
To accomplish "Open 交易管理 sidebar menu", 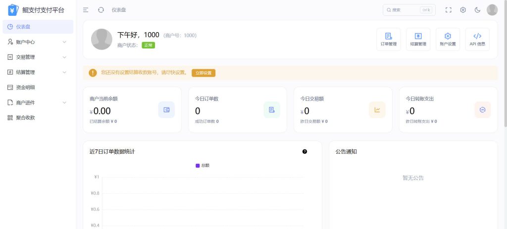I will [x=38, y=57].
